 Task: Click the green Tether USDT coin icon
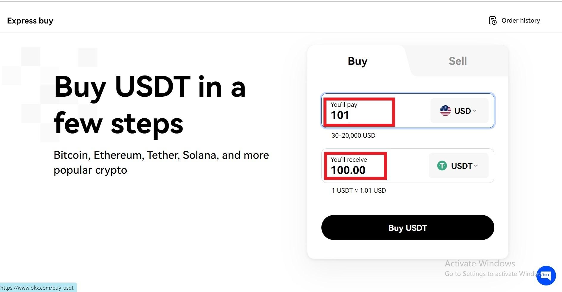442,166
